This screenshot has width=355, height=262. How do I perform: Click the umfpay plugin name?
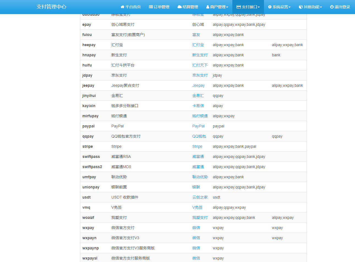[x=89, y=177]
